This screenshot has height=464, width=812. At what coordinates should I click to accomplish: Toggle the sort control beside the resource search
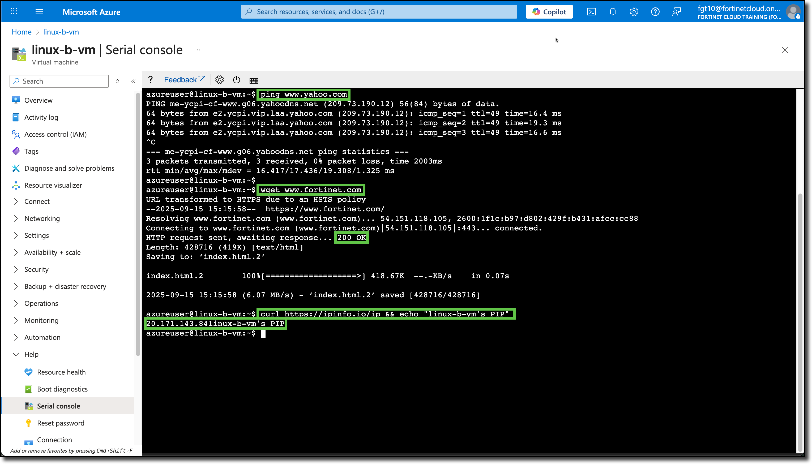pyautogui.click(x=117, y=81)
